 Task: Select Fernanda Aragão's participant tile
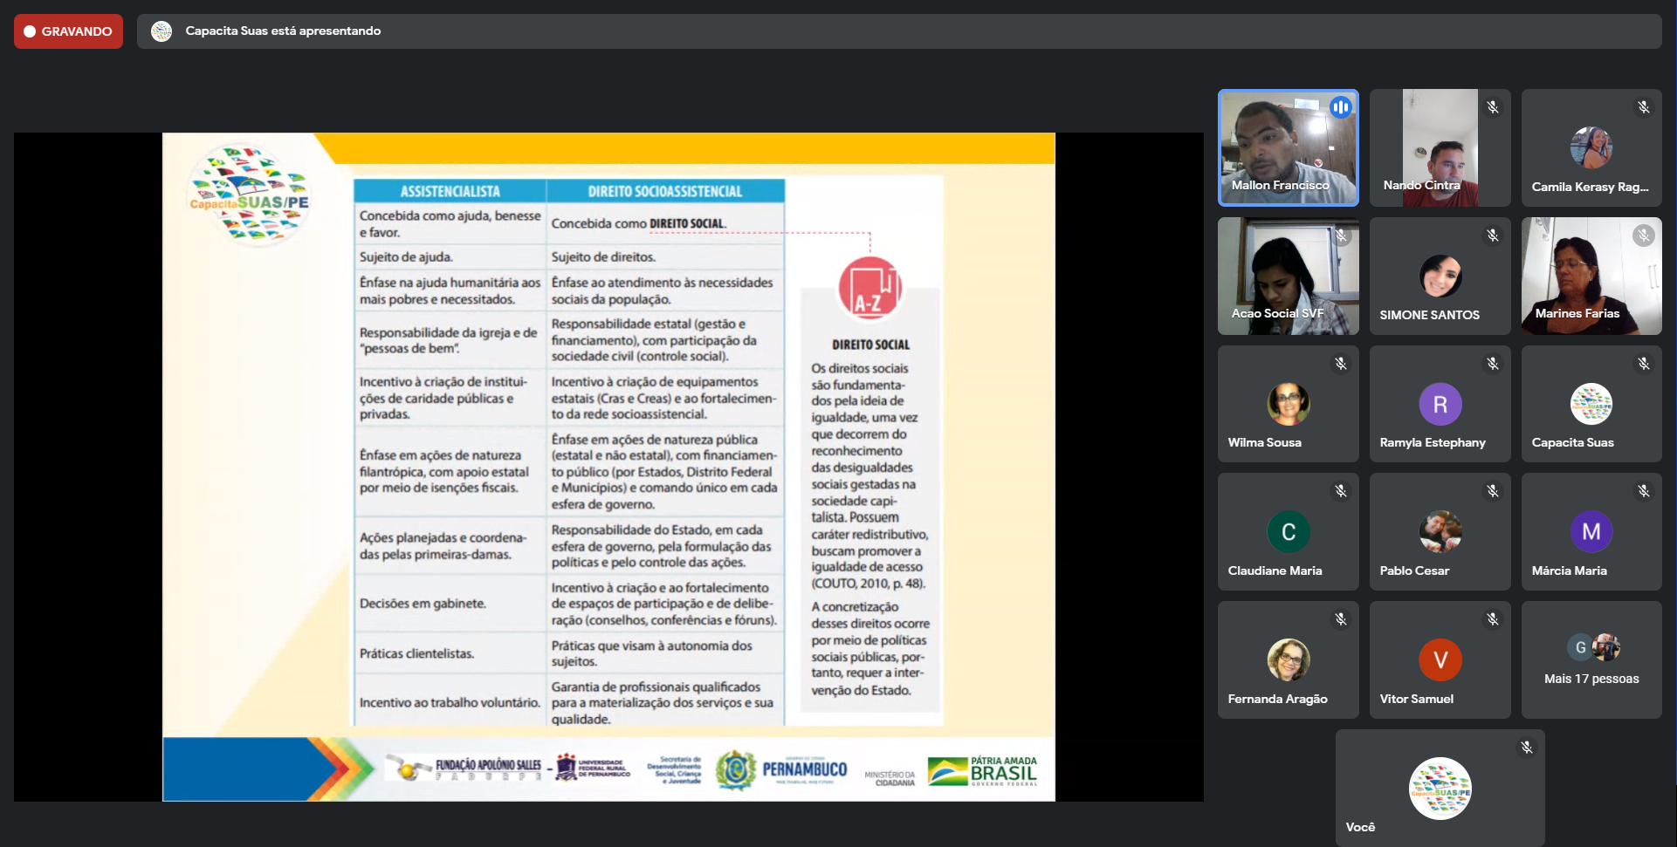pos(1288,660)
